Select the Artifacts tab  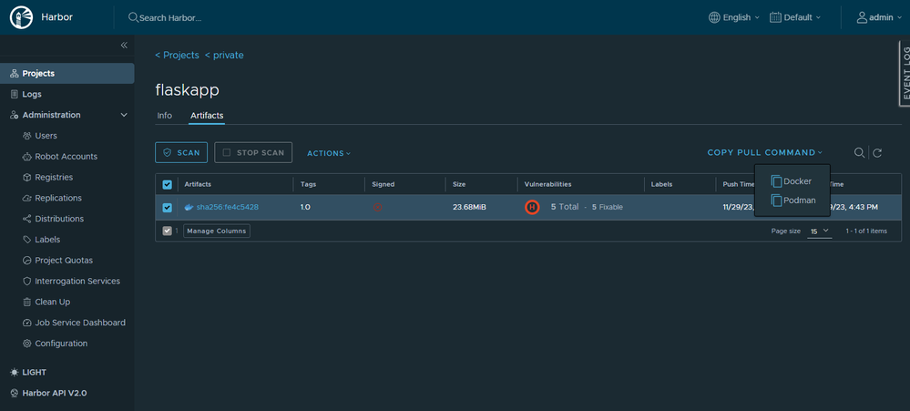(207, 116)
